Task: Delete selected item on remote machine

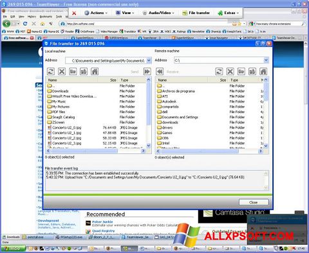Action: tap(230, 71)
